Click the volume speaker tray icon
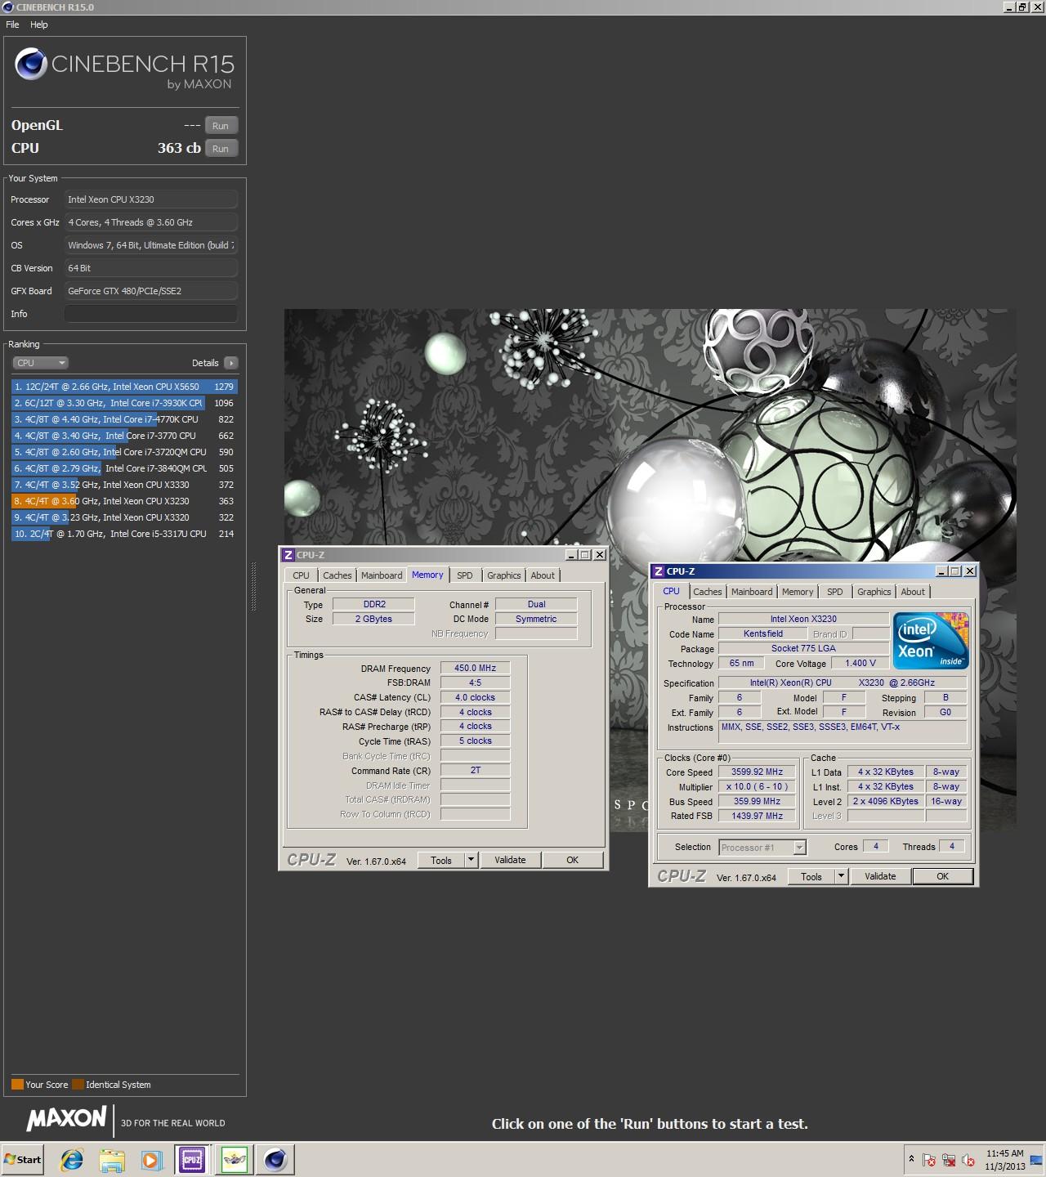 click(968, 1160)
